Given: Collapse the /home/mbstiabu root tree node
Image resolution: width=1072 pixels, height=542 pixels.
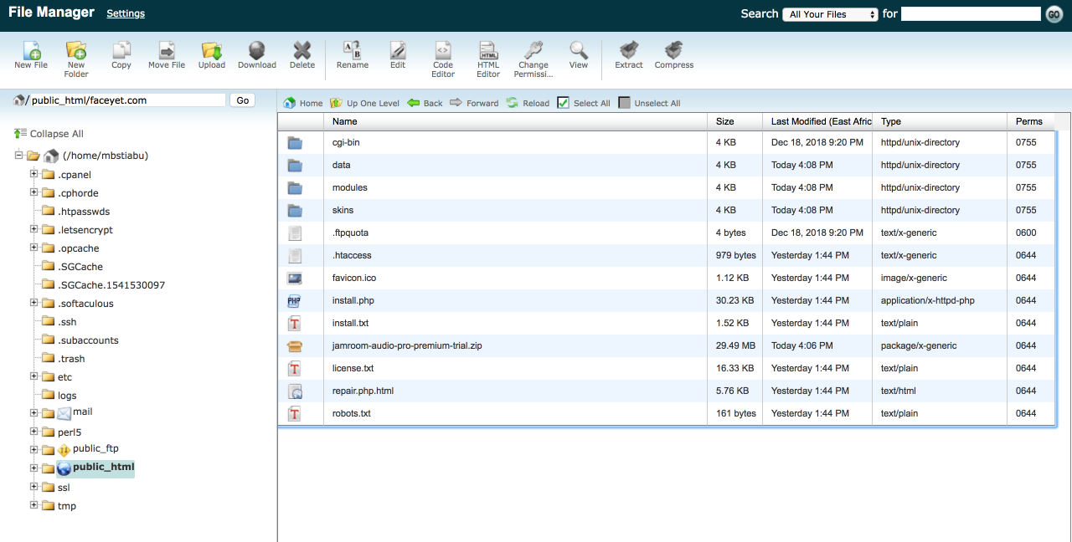Looking at the screenshot, I should (x=20, y=156).
